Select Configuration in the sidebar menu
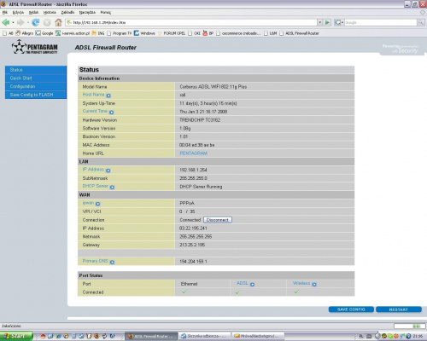This screenshot has width=427, height=341. click(x=36, y=86)
